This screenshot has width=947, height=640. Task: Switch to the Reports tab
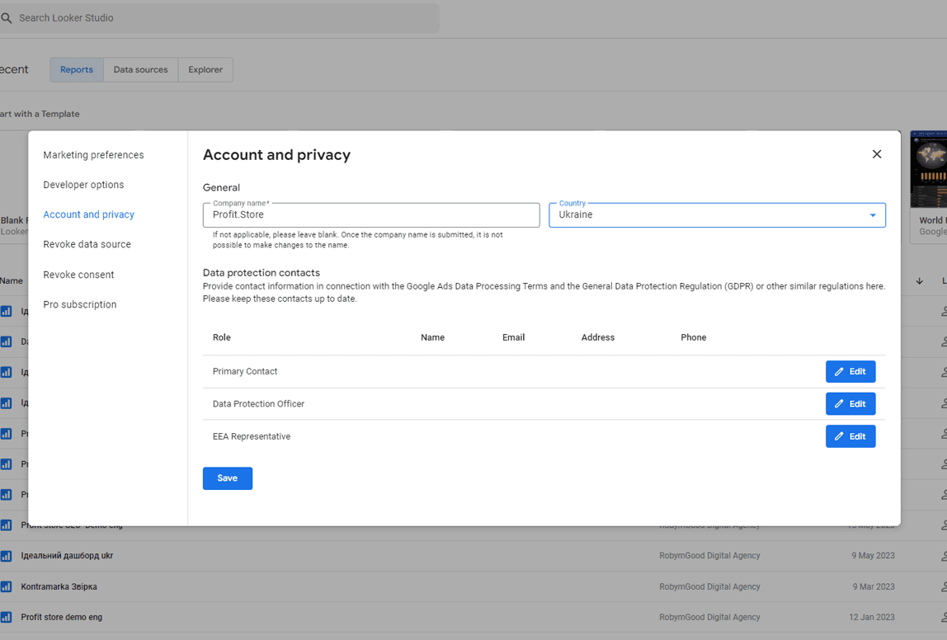click(77, 69)
